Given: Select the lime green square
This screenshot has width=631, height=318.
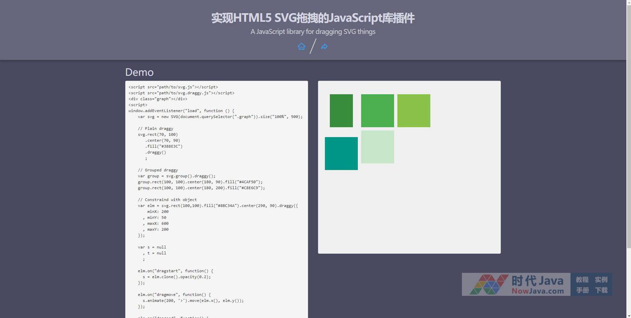Looking at the screenshot, I should coord(414,111).
